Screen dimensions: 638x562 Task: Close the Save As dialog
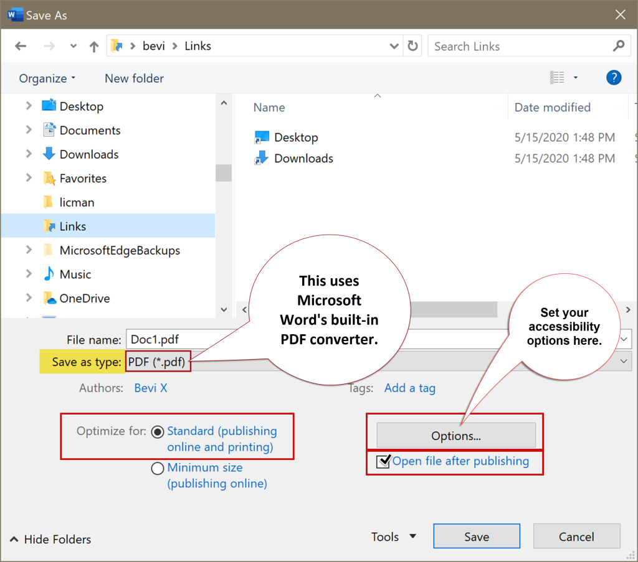click(620, 15)
